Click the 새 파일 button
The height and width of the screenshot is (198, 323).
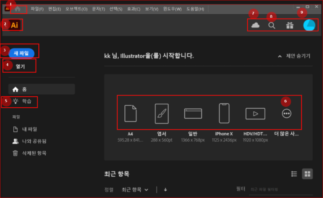coord(21,53)
